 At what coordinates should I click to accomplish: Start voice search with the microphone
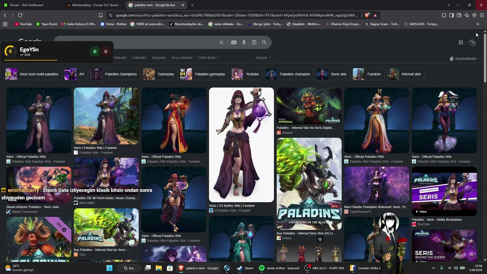244,42
